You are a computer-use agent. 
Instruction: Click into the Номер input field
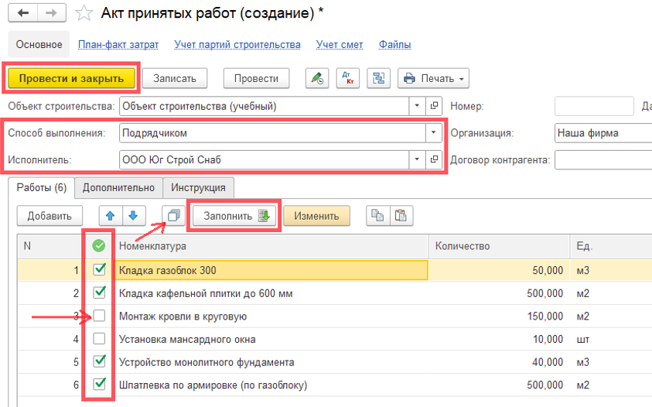(x=593, y=106)
